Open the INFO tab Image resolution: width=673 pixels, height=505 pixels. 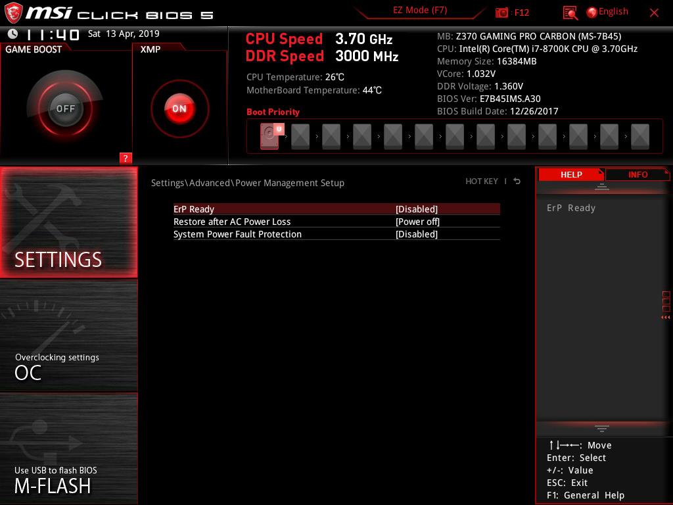click(x=638, y=175)
